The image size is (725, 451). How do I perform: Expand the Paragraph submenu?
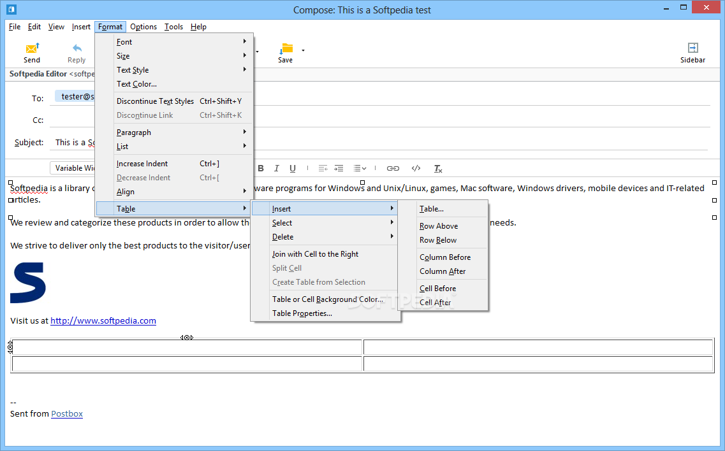[184, 132]
